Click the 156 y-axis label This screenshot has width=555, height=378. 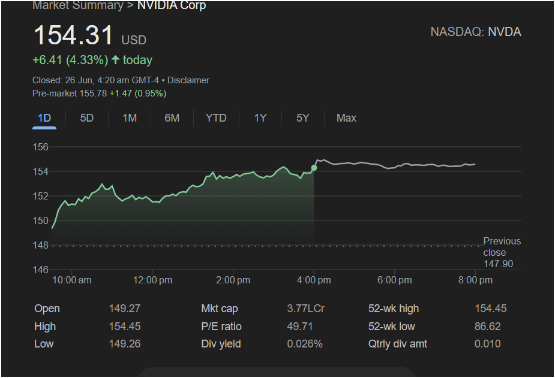[x=40, y=147]
